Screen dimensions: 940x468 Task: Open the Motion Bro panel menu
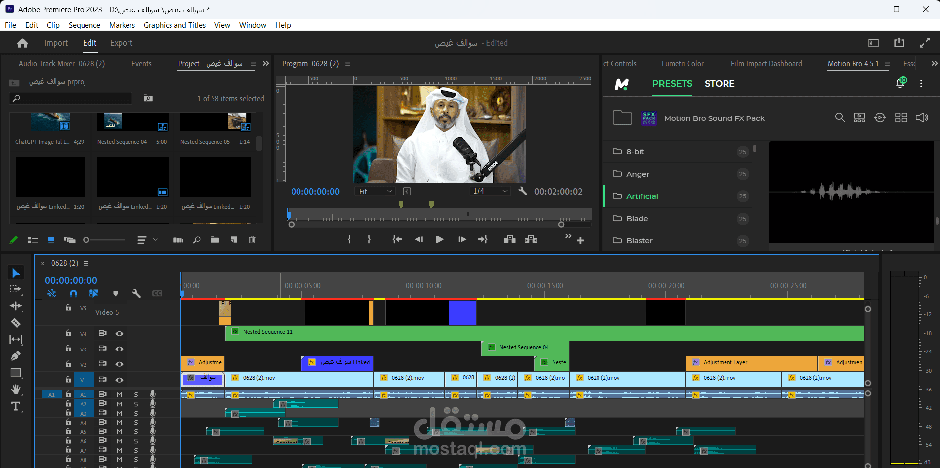(x=887, y=64)
